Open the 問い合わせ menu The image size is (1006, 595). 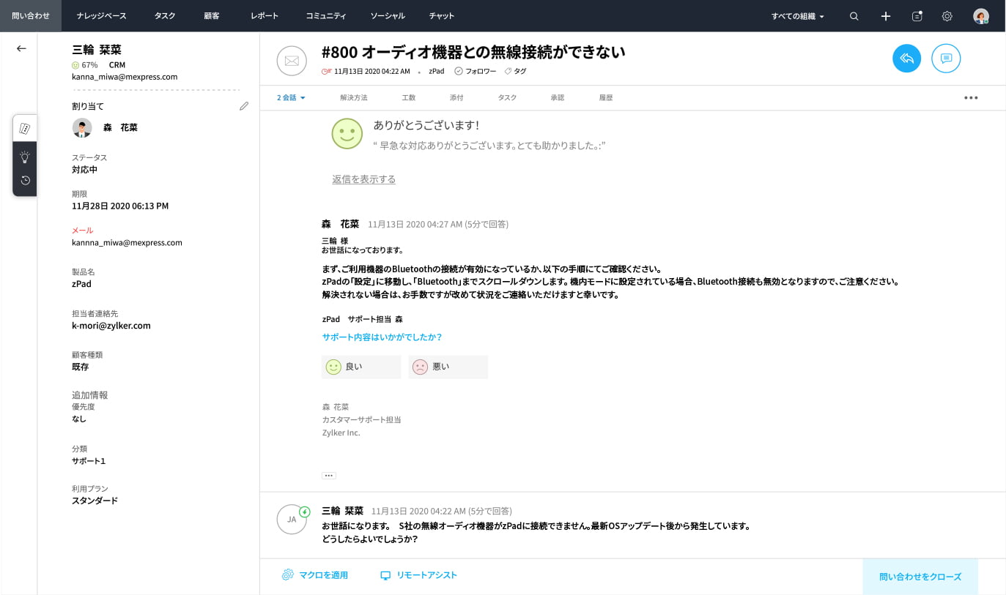[x=31, y=15]
